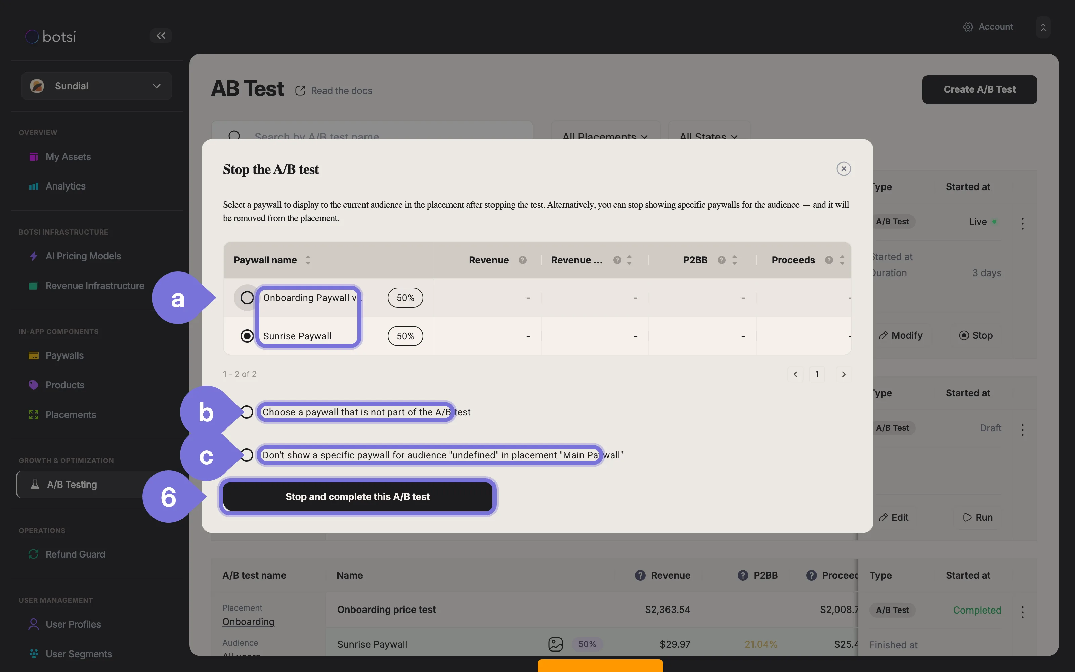Open three-dot menu for Completed A/B test
The height and width of the screenshot is (672, 1075).
pos(1023,612)
